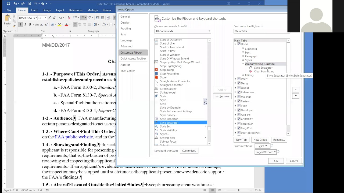Image resolution: width=344 pixels, height=193 pixels.
Task: Click the << Remove button
Action: click(x=222, y=96)
